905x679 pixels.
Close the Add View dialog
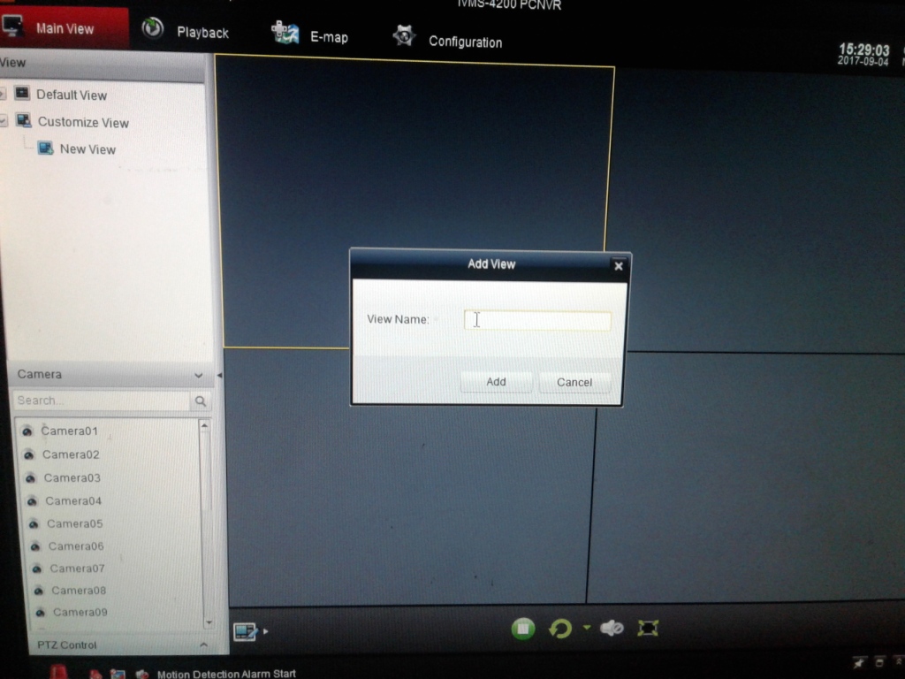click(618, 266)
